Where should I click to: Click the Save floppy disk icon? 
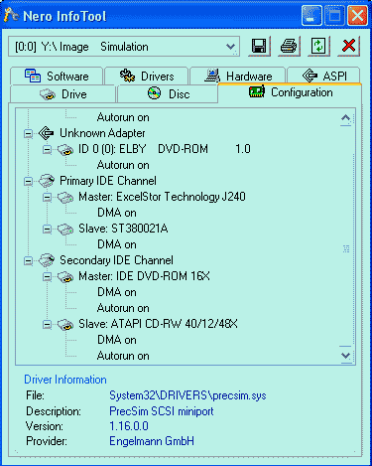(x=259, y=46)
